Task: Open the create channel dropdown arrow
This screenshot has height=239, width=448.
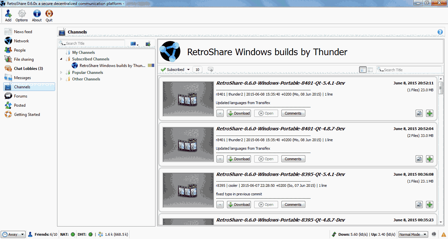Action: [x=138, y=44]
